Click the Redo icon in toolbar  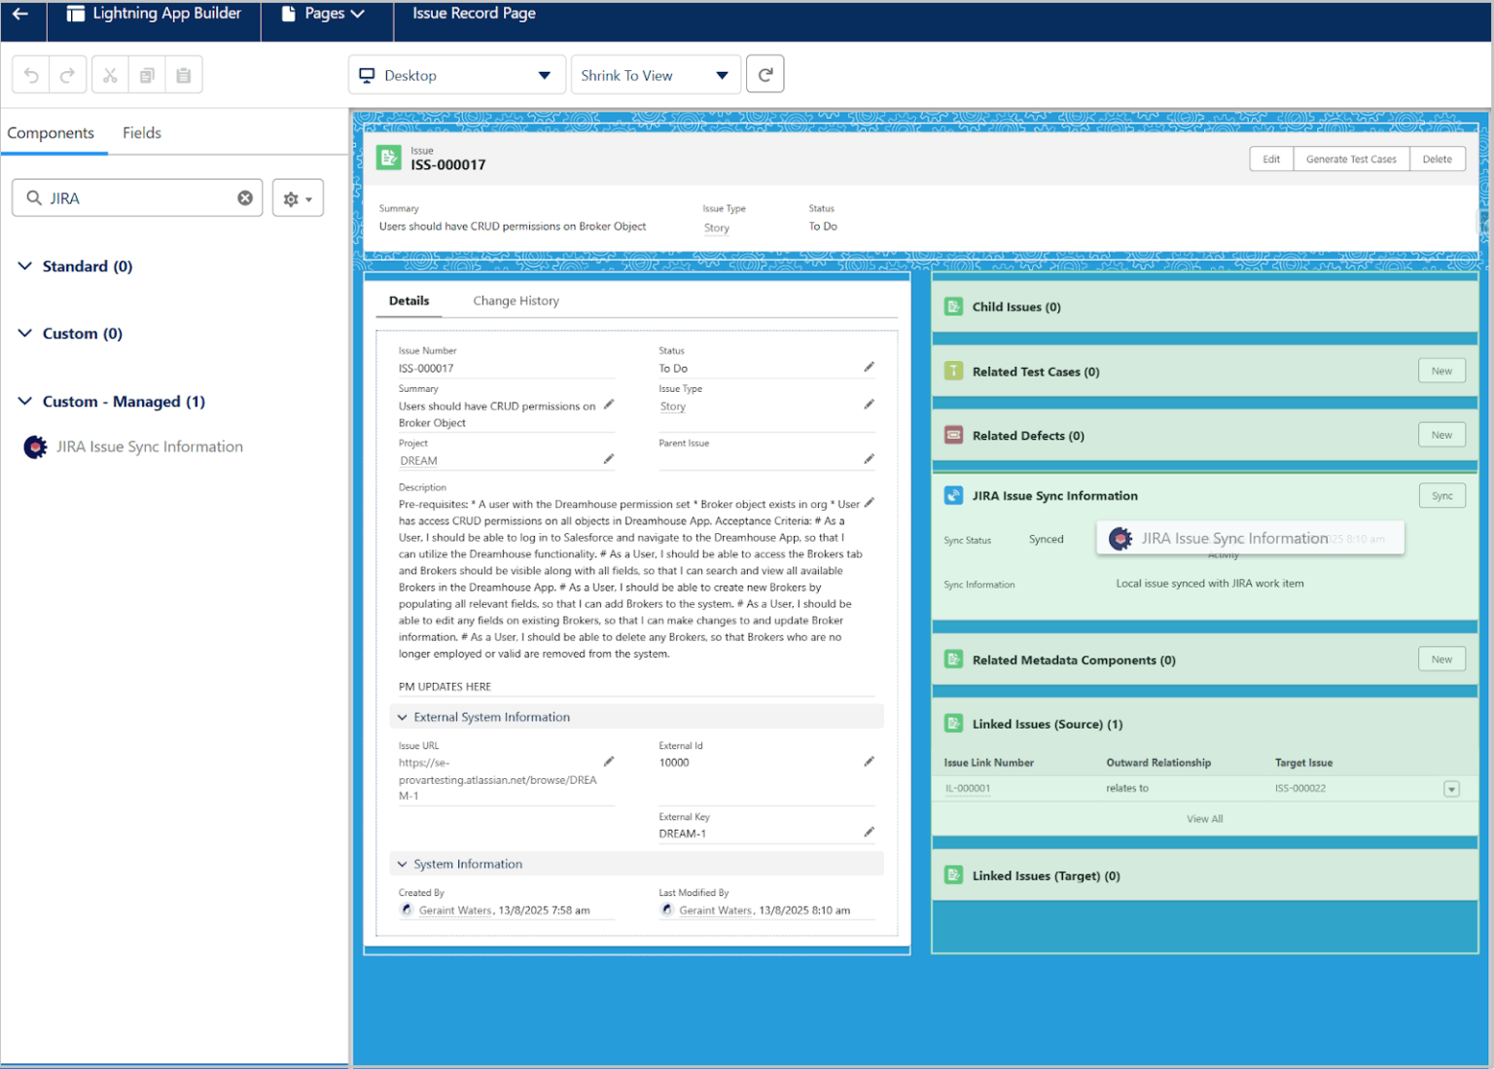coord(68,75)
